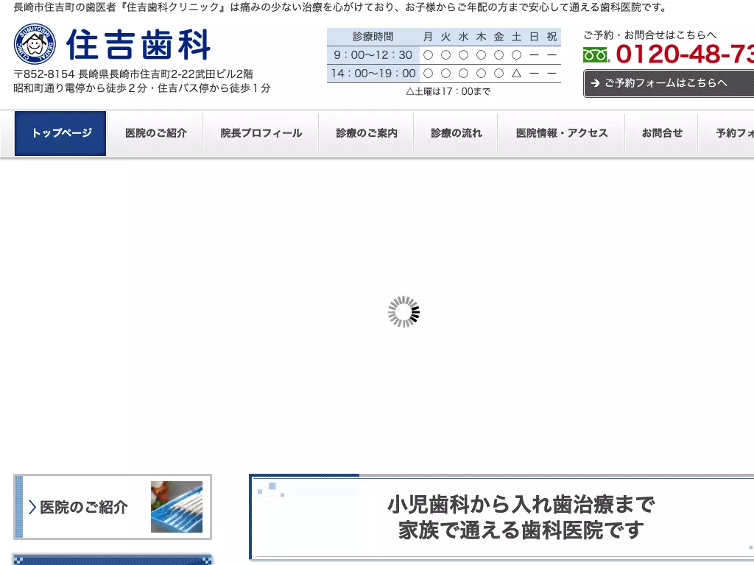Click the phone number 0120-48-73
754x565 pixels.
pyautogui.click(x=685, y=54)
